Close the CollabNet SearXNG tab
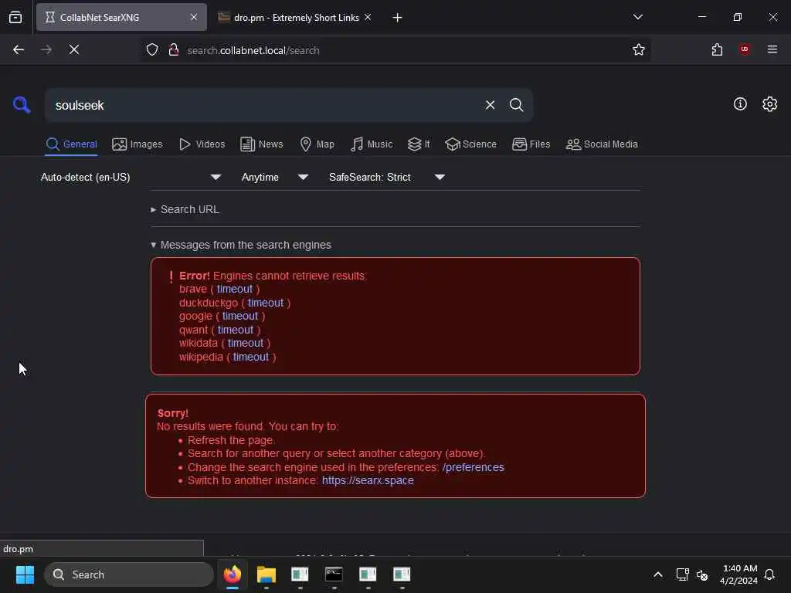Viewport: 791px width, 593px height. click(194, 17)
